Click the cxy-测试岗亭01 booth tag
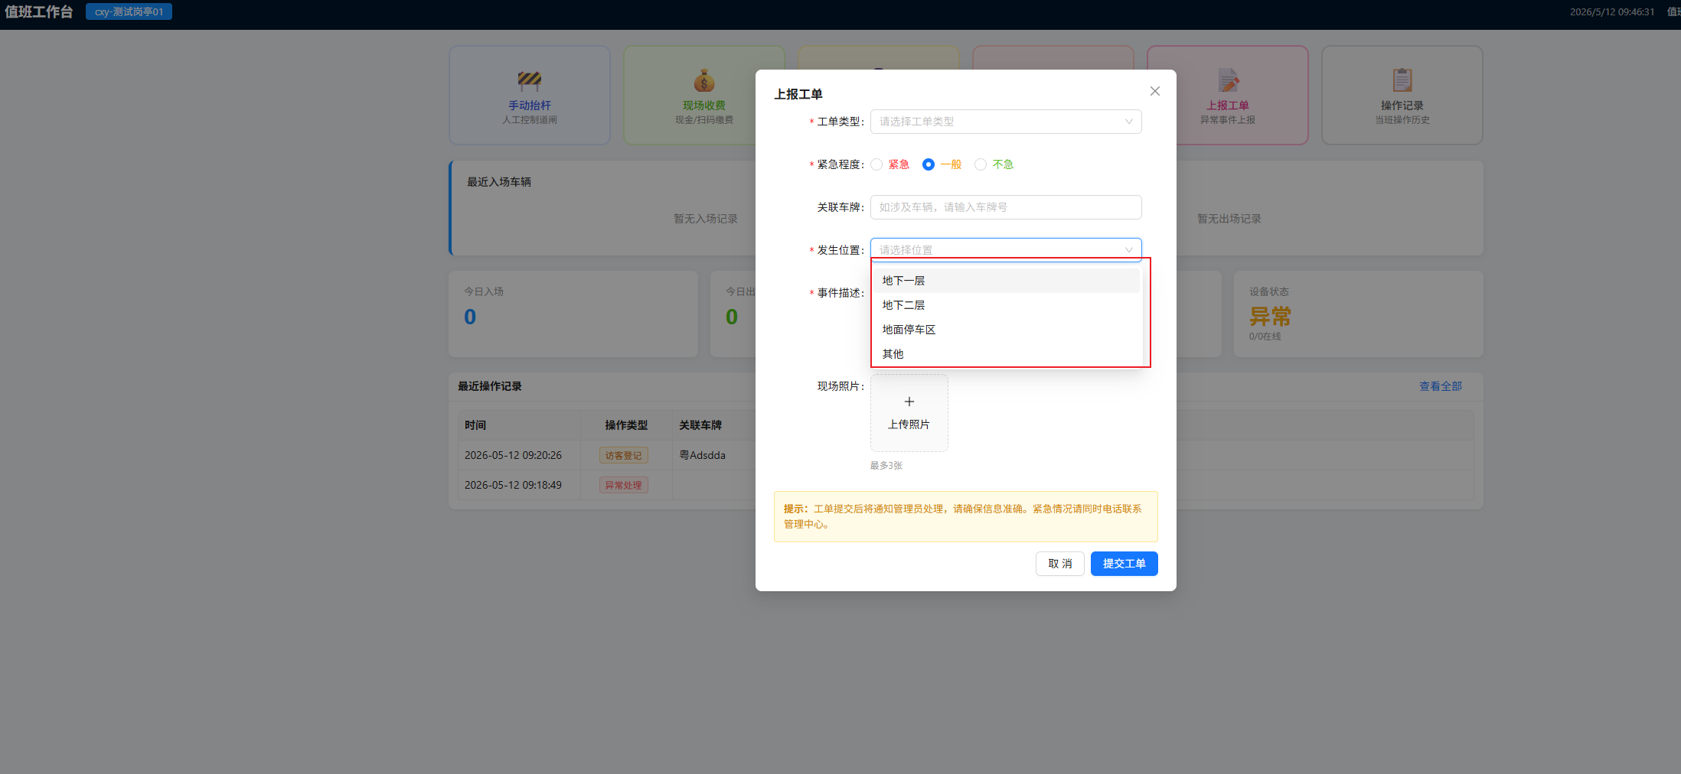1681x774 pixels. tap(129, 11)
